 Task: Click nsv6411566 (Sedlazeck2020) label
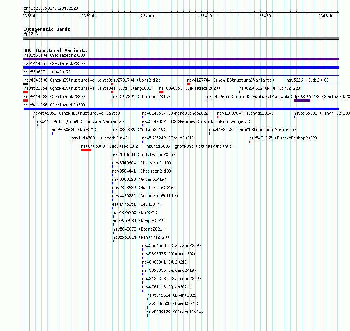[x=54, y=105]
